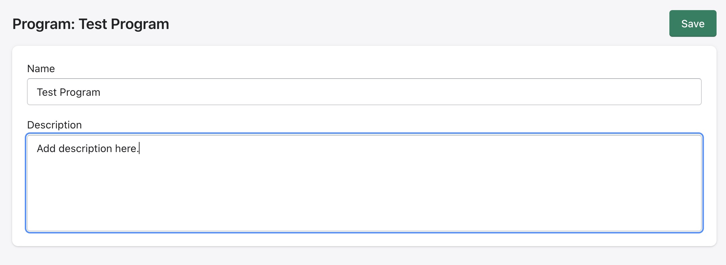Click empty bottom area of Description box
This screenshot has height=265, width=726.
click(x=364, y=219)
